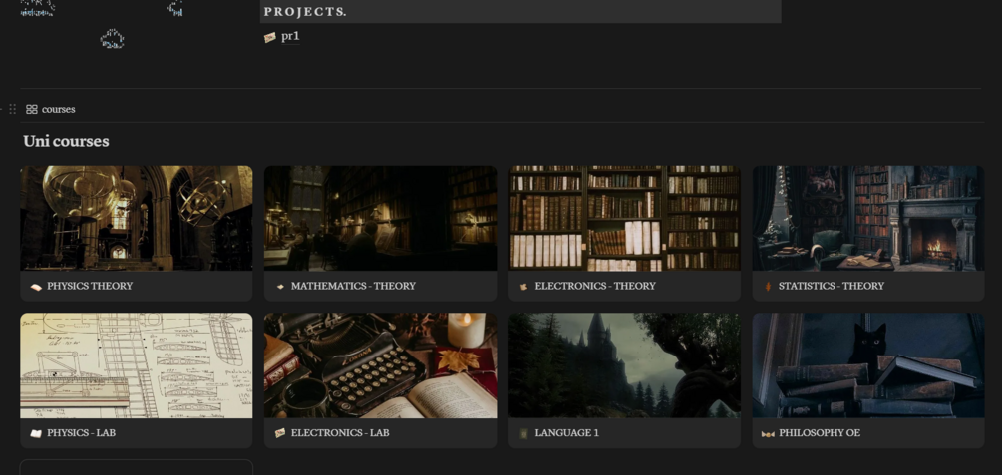Click the Uni courses database title
This screenshot has width=1002, height=475.
tap(67, 141)
